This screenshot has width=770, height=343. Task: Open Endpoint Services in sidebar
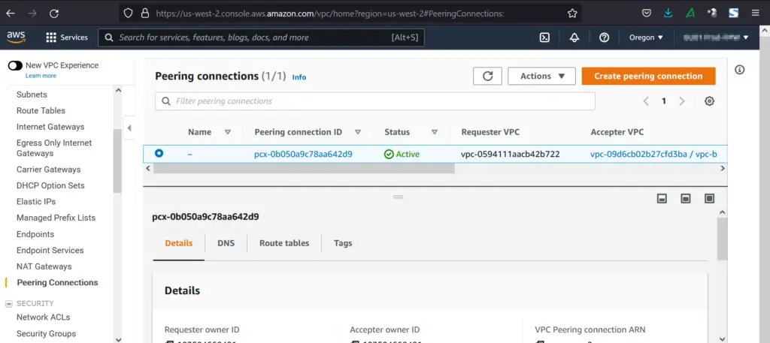coord(50,251)
